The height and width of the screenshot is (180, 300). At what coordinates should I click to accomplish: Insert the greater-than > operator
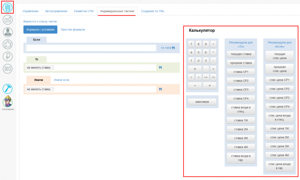coord(191,77)
